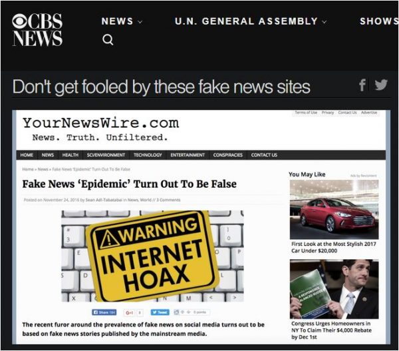Open the ENTERTAINMENT navbar item
399x351 pixels.
188,155
